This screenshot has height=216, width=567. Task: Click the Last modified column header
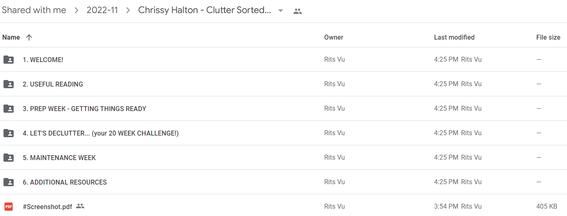point(454,37)
